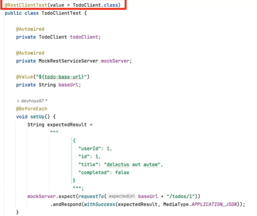
Task: Click the withSuccess method call
Action: coord(100,204)
